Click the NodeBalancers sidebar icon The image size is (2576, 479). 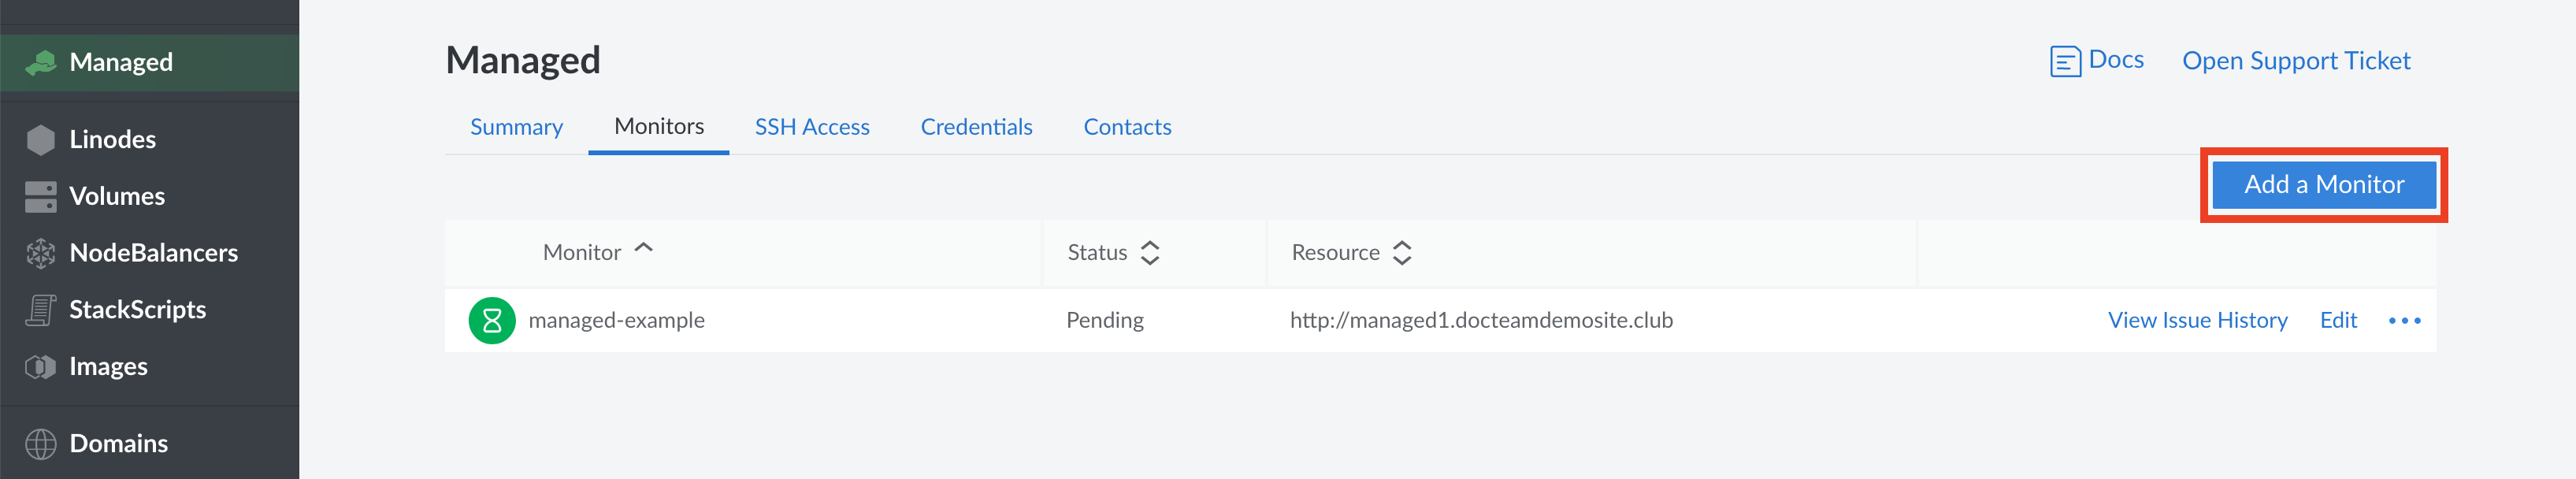[x=41, y=253]
